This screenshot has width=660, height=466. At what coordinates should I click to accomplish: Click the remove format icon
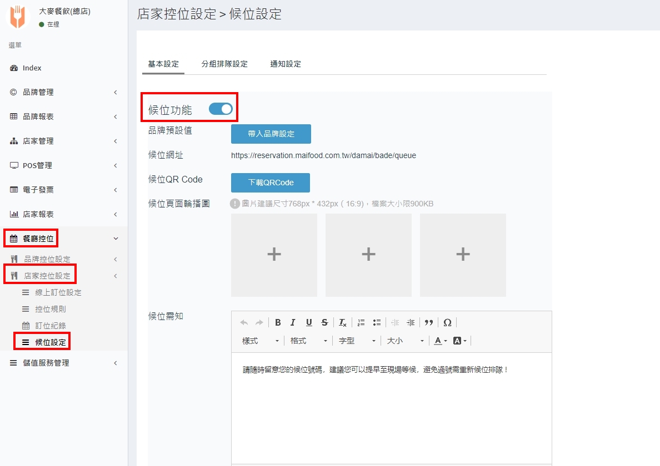pos(343,322)
